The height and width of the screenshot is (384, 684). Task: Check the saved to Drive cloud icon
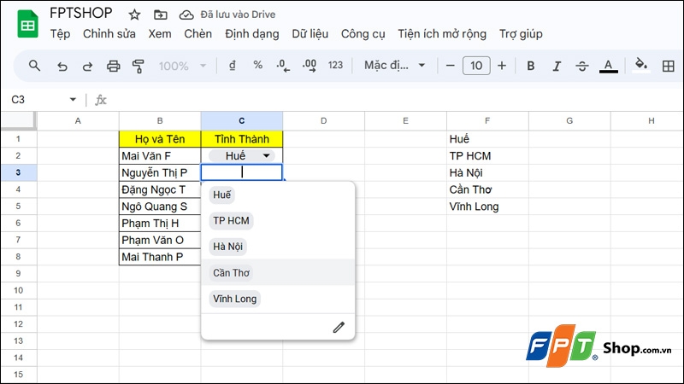click(x=186, y=15)
